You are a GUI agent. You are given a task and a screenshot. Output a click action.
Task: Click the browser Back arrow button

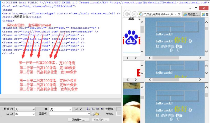(x=127, y=14)
